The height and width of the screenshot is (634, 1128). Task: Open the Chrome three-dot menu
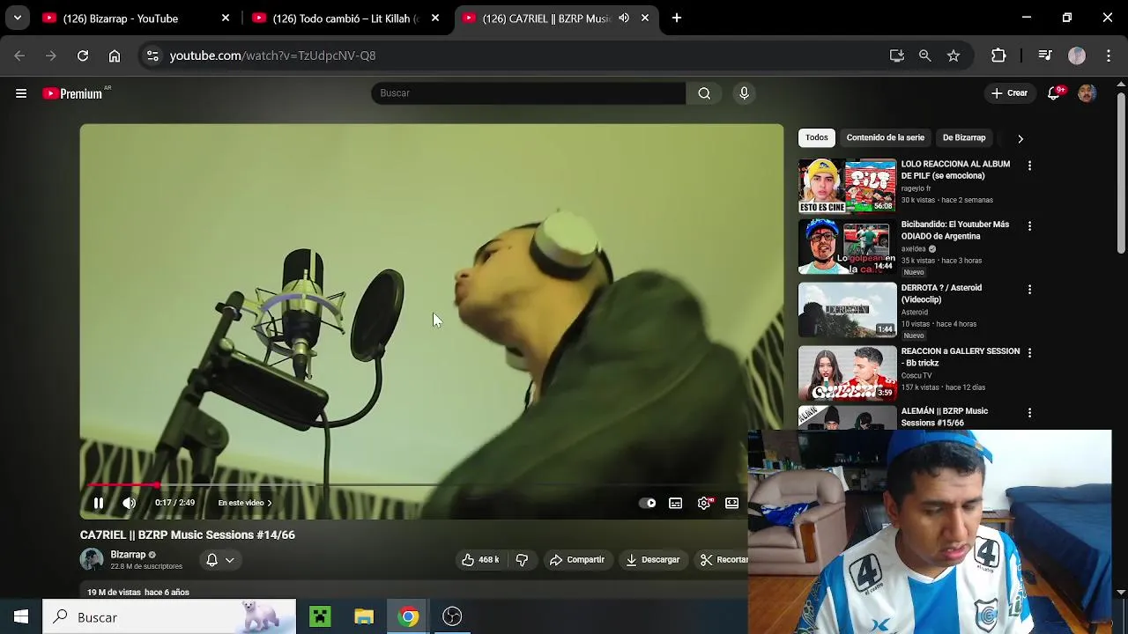pyautogui.click(x=1108, y=55)
